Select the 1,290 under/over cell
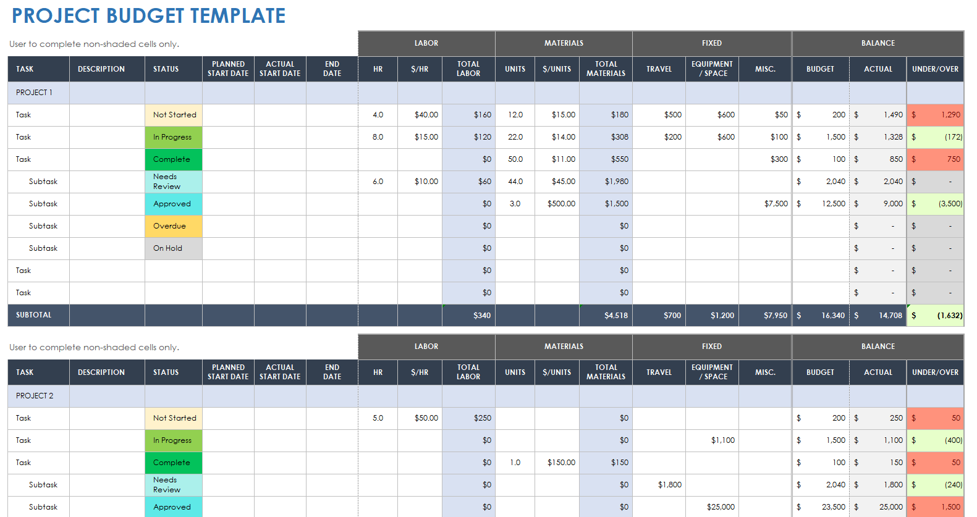 pos(935,115)
